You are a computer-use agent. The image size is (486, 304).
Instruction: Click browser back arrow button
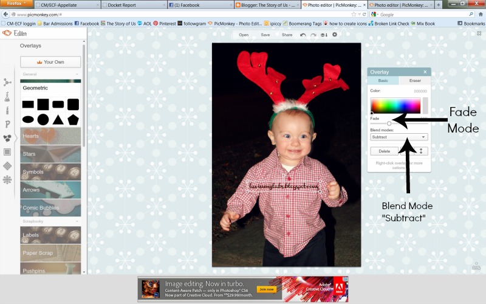(5, 14)
